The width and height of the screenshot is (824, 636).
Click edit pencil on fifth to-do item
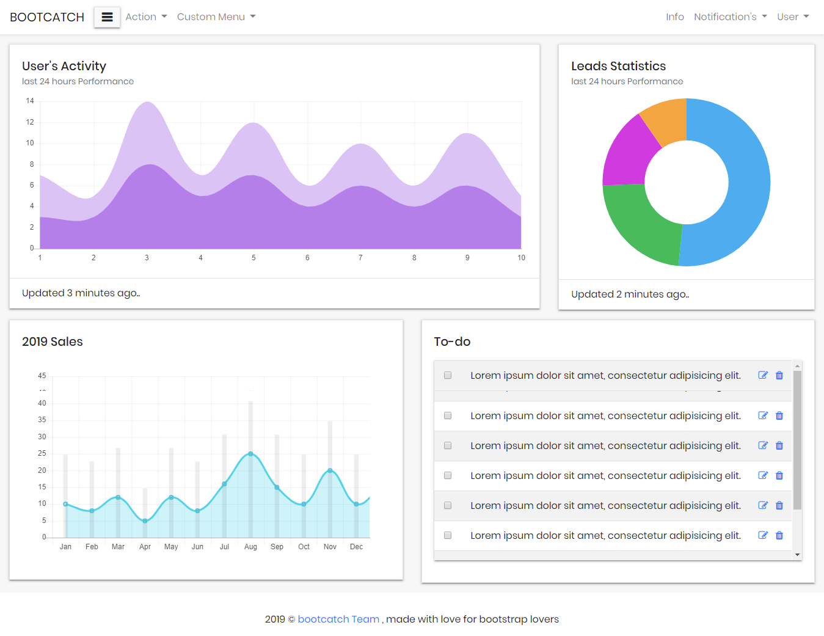(x=763, y=505)
